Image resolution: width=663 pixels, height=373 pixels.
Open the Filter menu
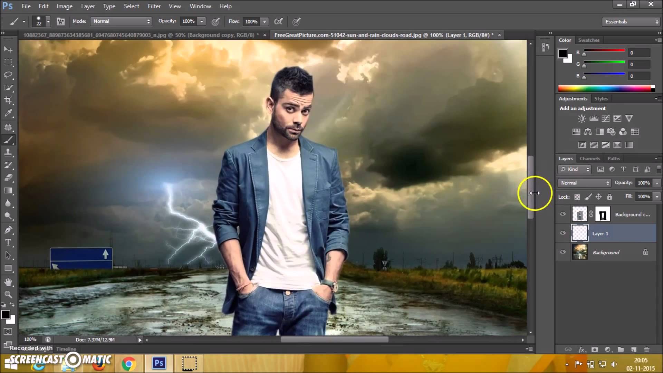click(154, 6)
